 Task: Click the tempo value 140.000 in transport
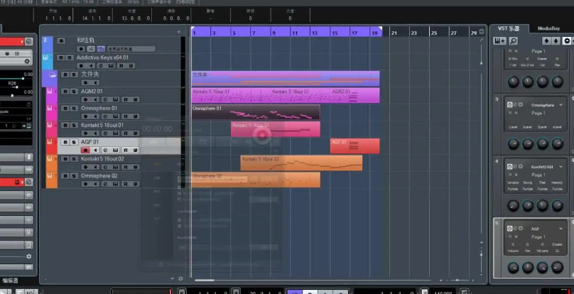[443, 293]
